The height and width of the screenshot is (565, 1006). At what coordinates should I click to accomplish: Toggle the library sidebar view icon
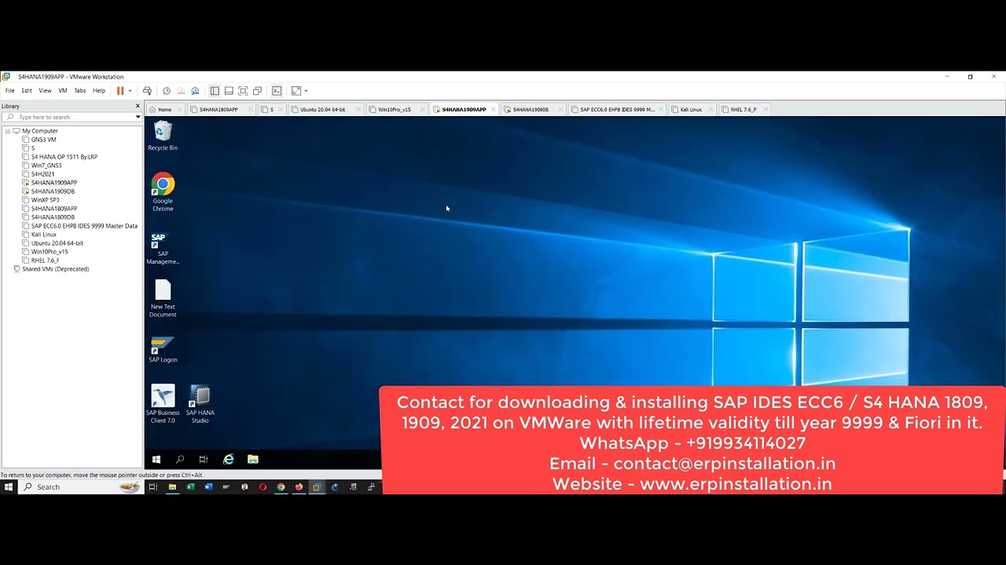[x=215, y=91]
